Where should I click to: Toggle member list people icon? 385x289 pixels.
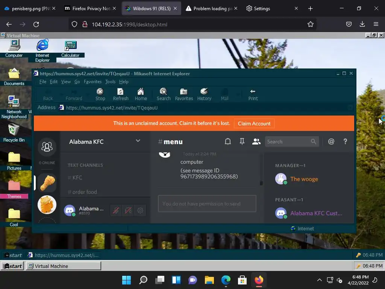[256, 141]
